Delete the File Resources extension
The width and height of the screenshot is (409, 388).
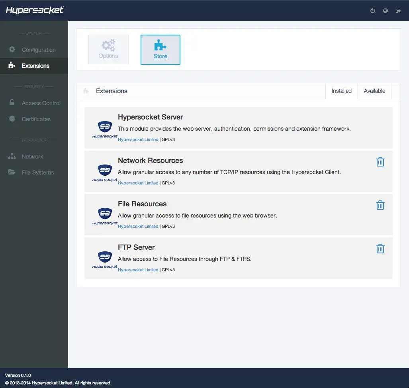point(380,205)
